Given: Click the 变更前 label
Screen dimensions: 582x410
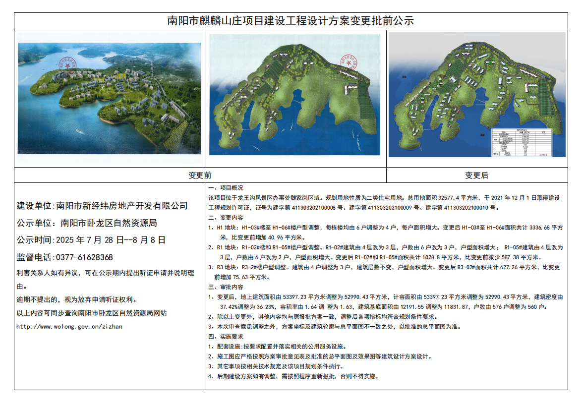Looking at the screenshot, I should [200, 175].
